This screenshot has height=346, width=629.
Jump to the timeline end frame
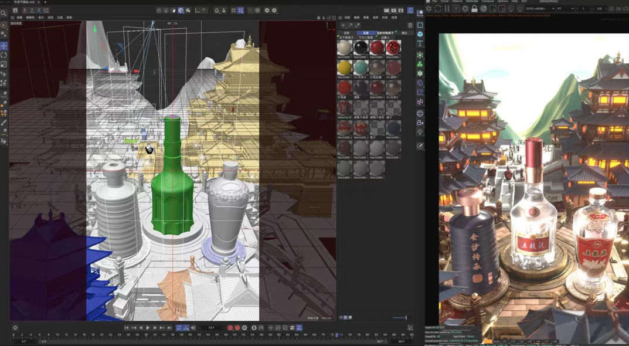(169, 327)
